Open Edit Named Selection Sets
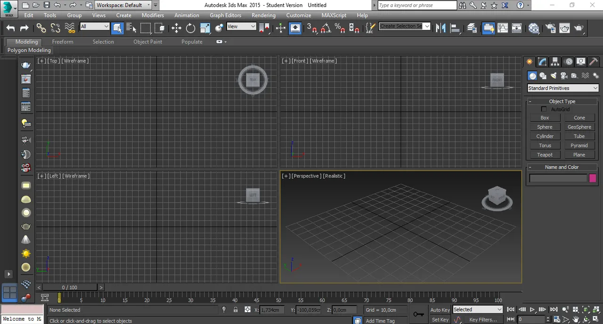The image size is (603, 324). click(370, 28)
